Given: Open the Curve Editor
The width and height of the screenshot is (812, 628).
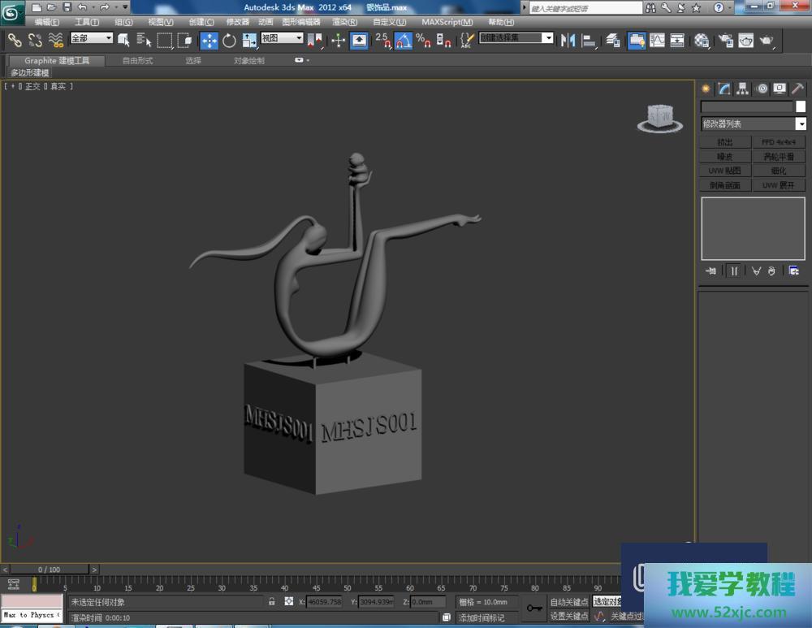Looking at the screenshot, I should click(x=657, y=40).
